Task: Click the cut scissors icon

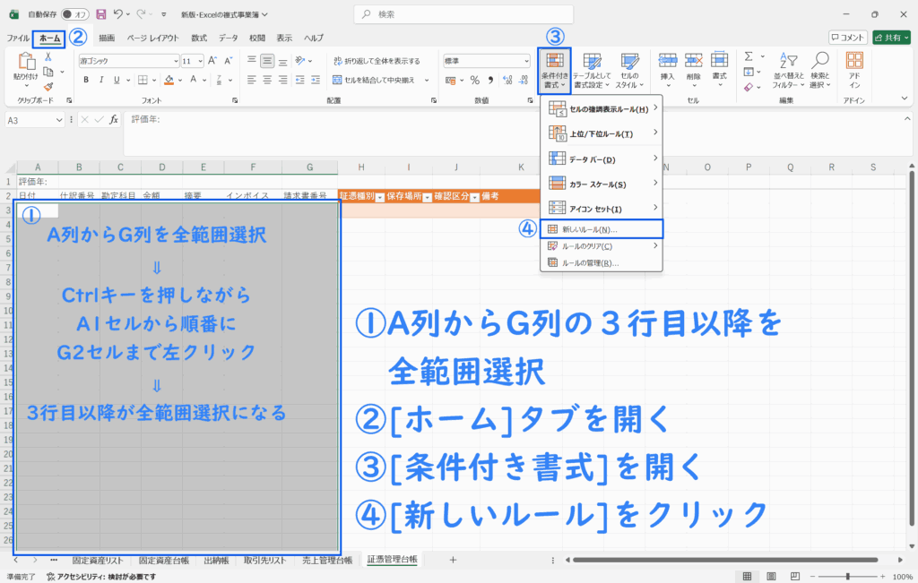Action: click(x=48, y=56)
